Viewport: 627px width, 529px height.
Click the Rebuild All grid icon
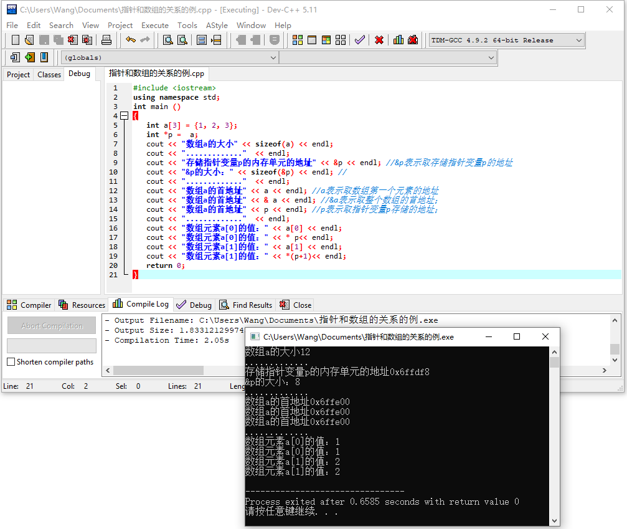point(341,40)
